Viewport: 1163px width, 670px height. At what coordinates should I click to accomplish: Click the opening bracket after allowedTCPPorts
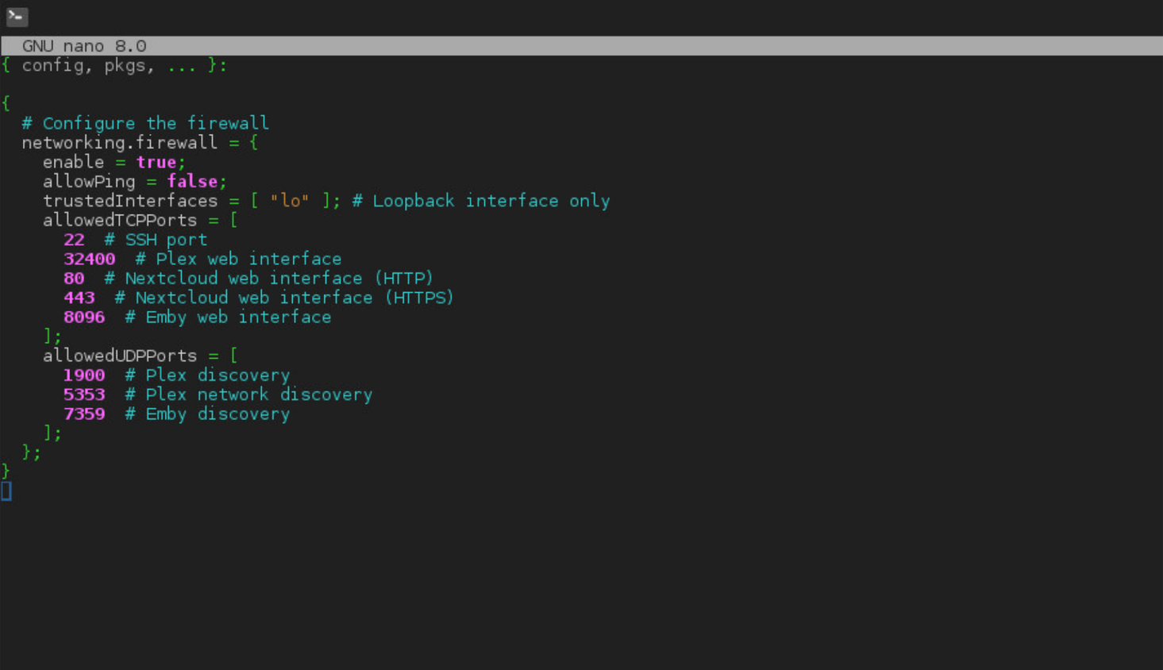pyautogui.click(x=233, y=221)
